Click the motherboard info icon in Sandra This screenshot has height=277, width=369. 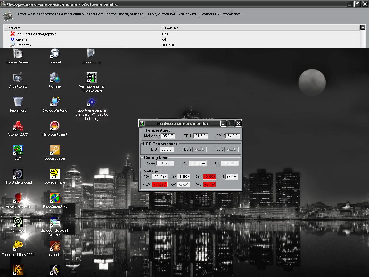coord(8,16)
